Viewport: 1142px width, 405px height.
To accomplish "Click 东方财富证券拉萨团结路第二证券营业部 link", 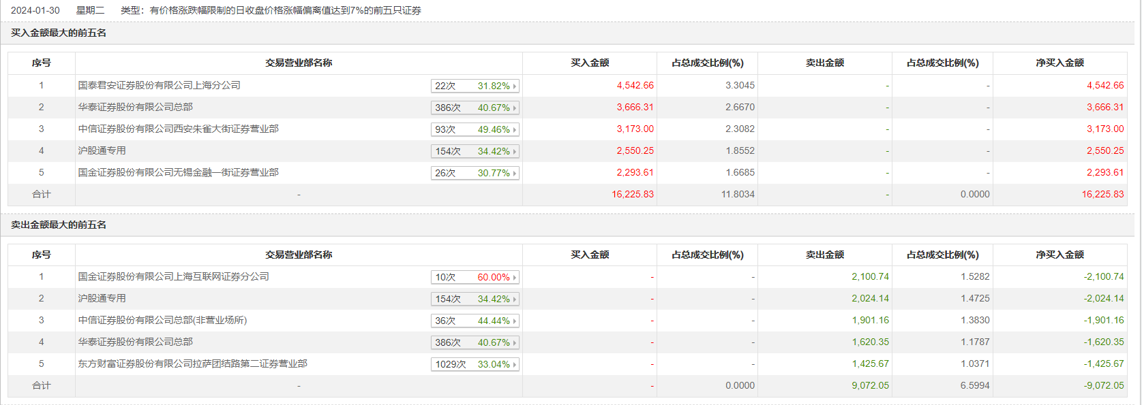I will 192,363.
